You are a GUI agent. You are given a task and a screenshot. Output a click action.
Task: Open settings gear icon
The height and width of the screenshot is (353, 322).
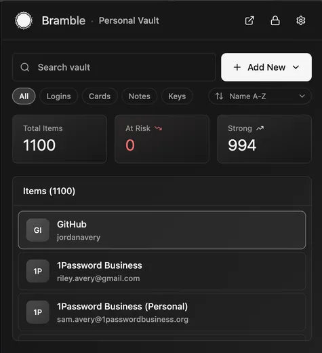[301, 20]
